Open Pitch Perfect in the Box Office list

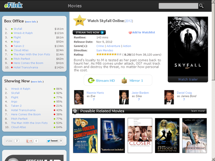pos(21,59)
